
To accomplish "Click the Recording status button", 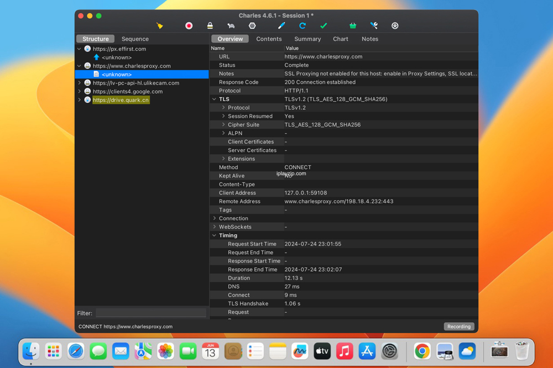I will coord(459,327).
